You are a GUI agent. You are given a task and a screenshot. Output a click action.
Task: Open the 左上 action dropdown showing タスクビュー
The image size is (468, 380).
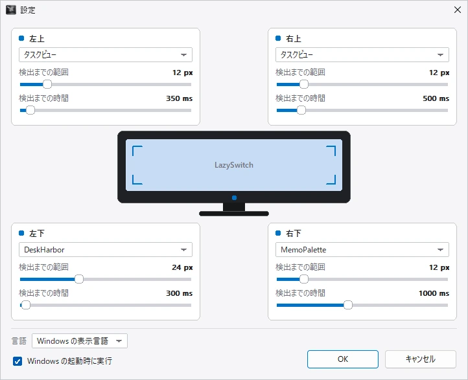pos(106,55)
